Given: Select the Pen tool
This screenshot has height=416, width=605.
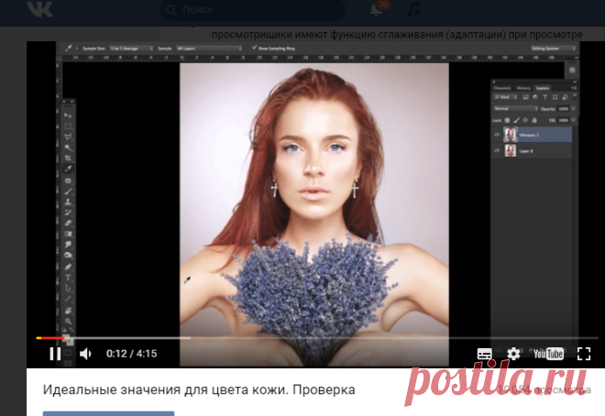Looking at the screenshot, I should (x=68, y=267).
